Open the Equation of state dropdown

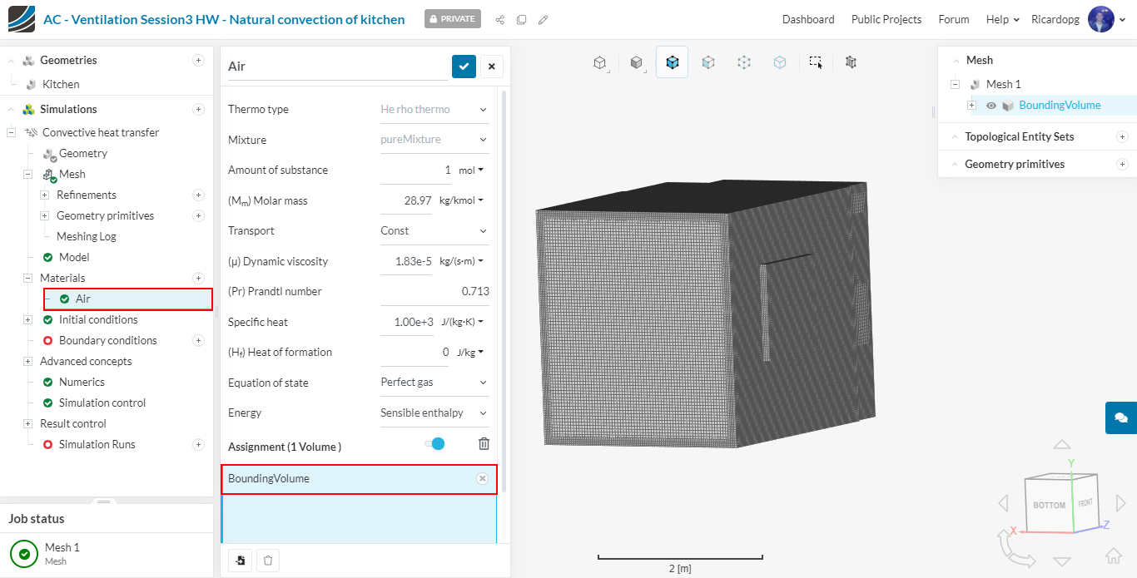point(434,383)
